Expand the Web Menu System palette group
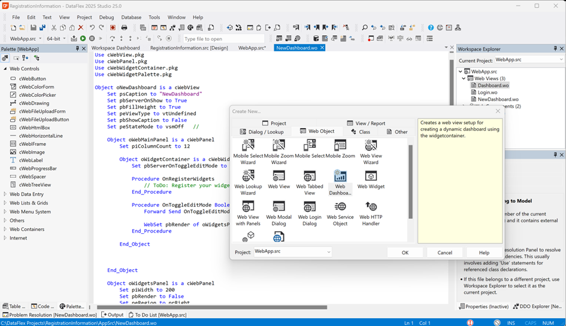The image size is (566, 326). [5, 211]
